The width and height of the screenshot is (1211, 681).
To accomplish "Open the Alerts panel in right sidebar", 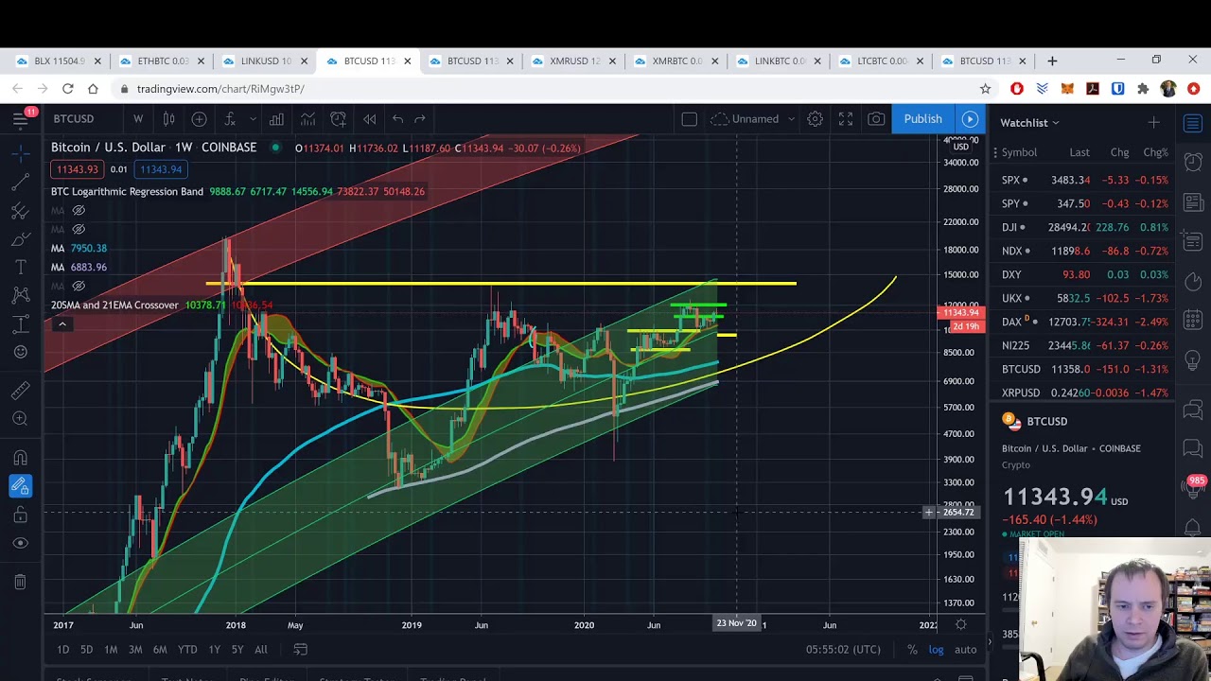I will point(1193,162).
